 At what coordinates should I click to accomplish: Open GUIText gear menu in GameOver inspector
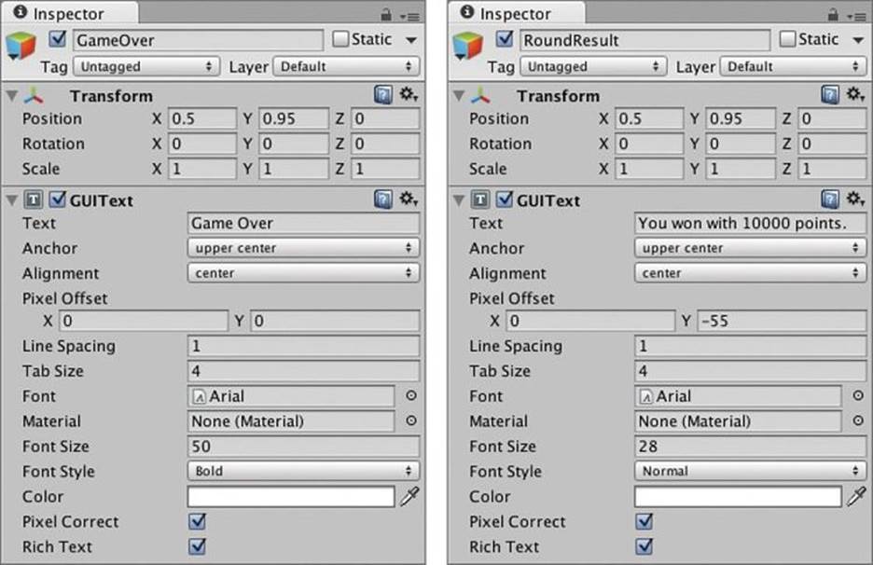[x=409, y=199]
